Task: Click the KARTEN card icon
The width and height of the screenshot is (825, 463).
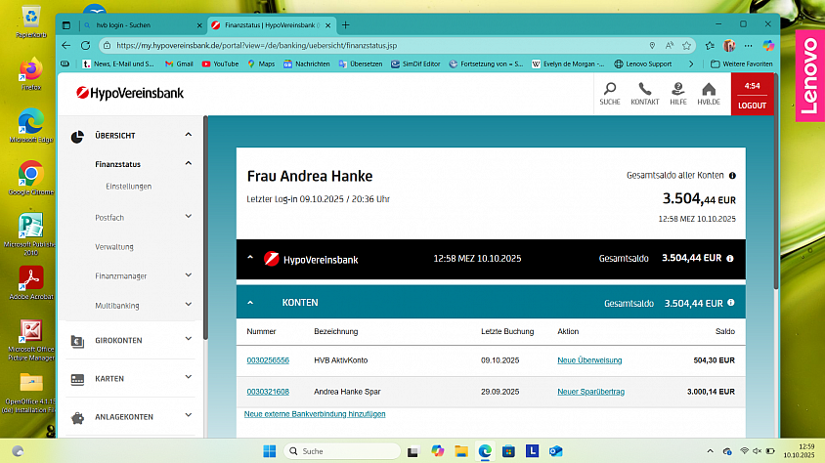Action: point(77,379)
